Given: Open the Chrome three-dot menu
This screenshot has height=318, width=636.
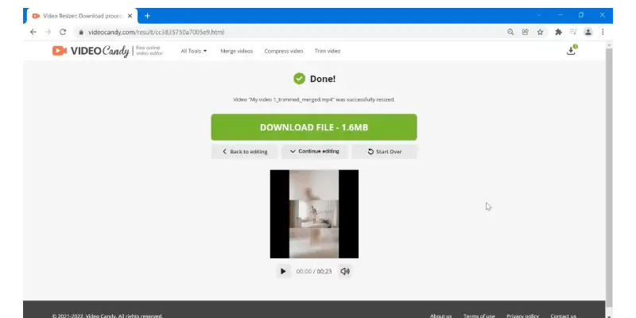Looking at the screenshot, I should click(x=603, y=32).
